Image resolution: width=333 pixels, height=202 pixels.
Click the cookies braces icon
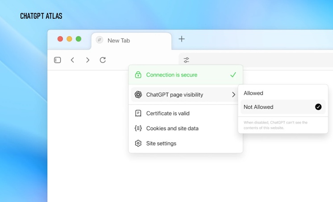tap(138, 128)
